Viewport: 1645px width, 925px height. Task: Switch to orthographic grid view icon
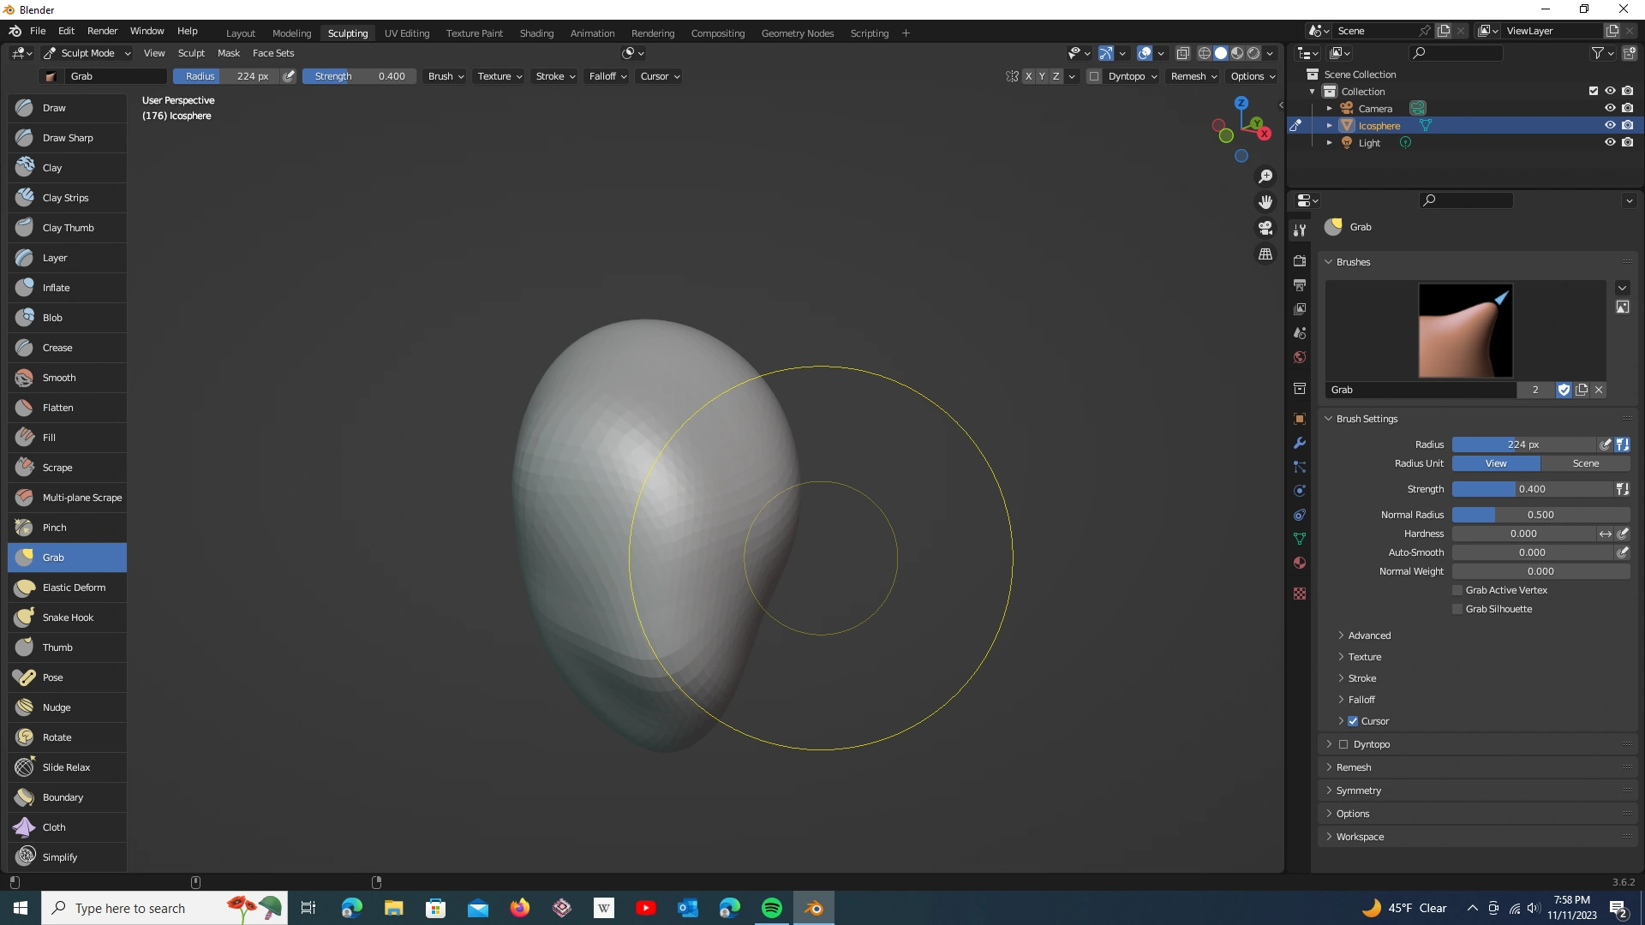point(1265,254)
